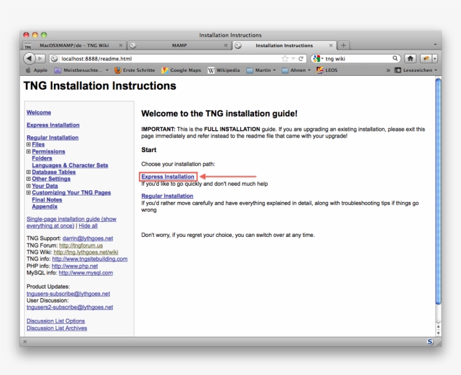Open the home page button

pos(410,59)
